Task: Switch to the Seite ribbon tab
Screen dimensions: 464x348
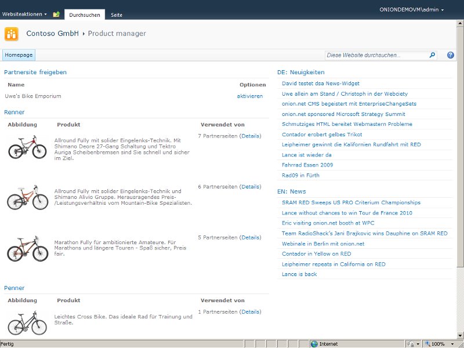Action: click(x=117, y=14)
